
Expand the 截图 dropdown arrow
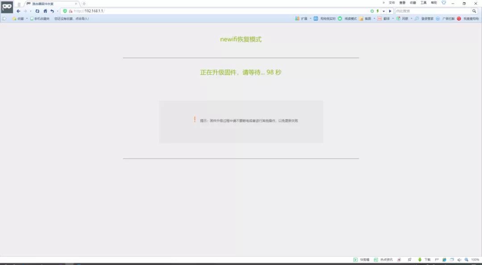click(x=374, y=19)
